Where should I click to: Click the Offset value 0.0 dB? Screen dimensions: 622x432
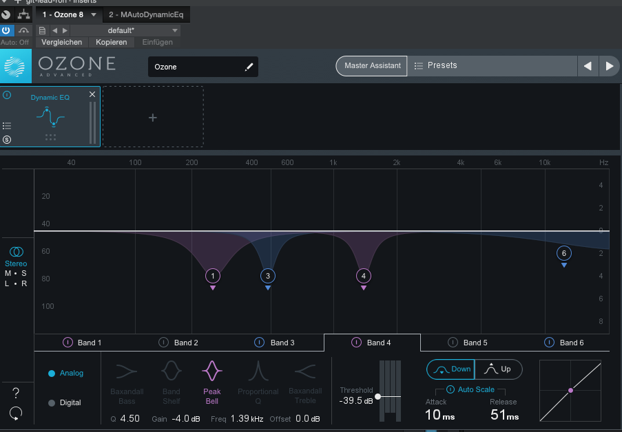(x=308, y=418)
